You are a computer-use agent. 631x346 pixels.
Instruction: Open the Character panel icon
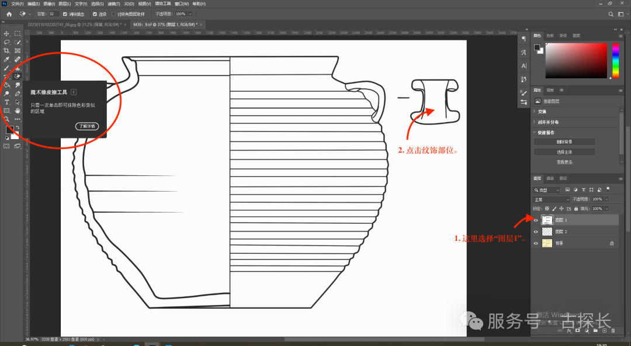[x=523, y=65]
